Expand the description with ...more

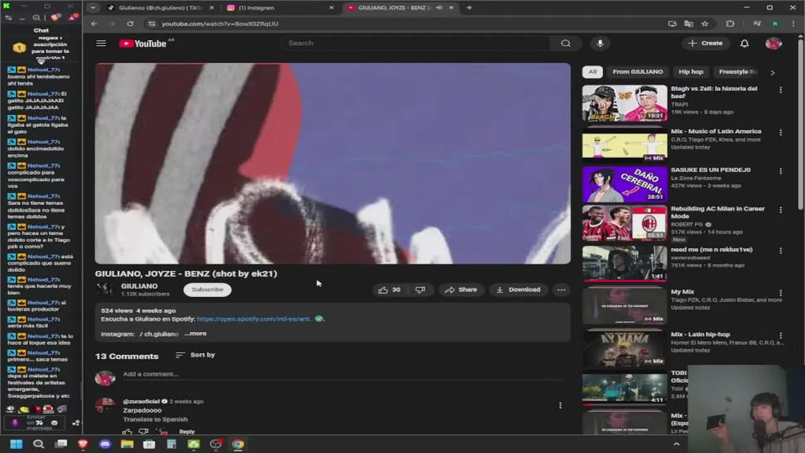pos(195,333)
